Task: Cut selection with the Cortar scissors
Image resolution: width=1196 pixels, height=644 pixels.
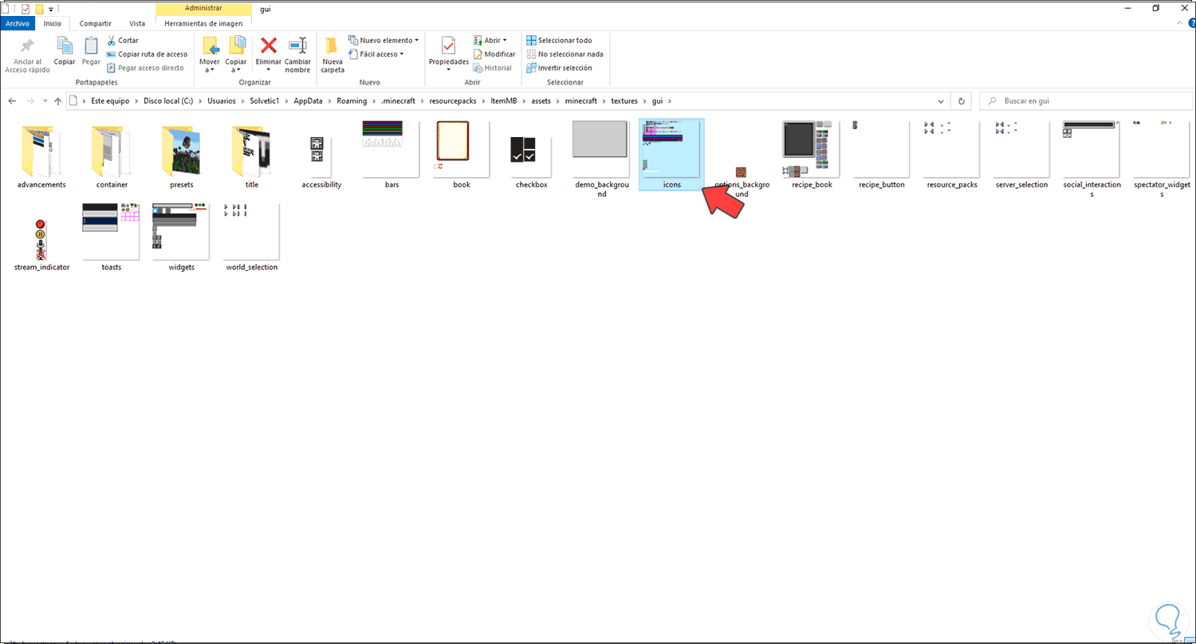Action: (x=123, y=40)
